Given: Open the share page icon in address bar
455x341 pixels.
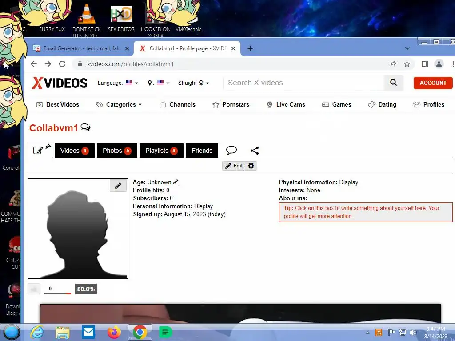Looking at the screenshot, I should point(393,64).
